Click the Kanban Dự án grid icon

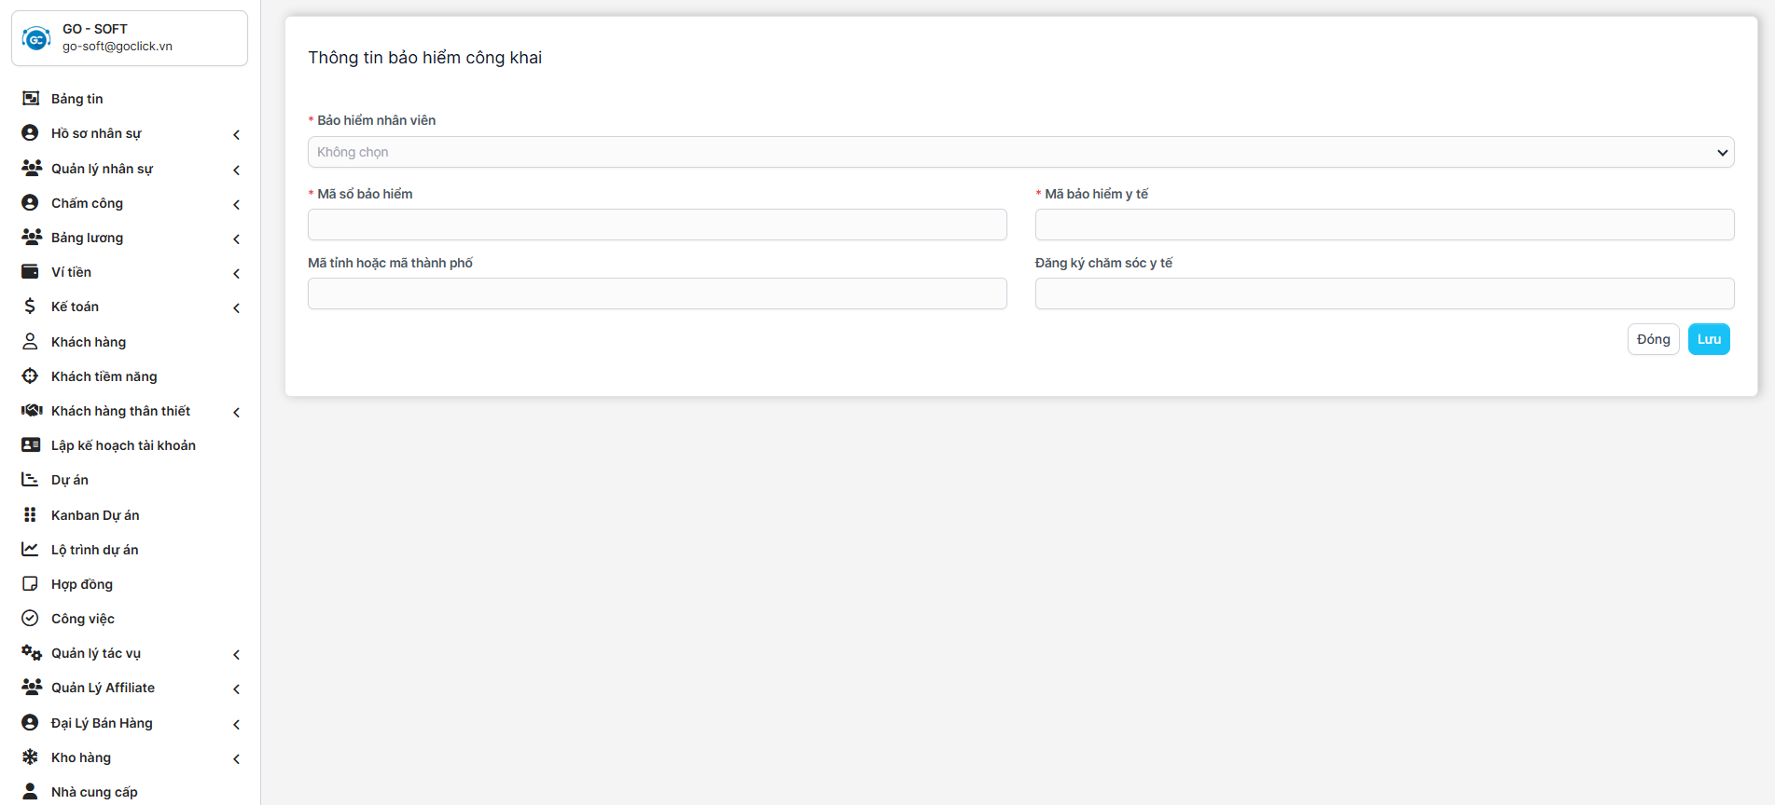[31, 515]
